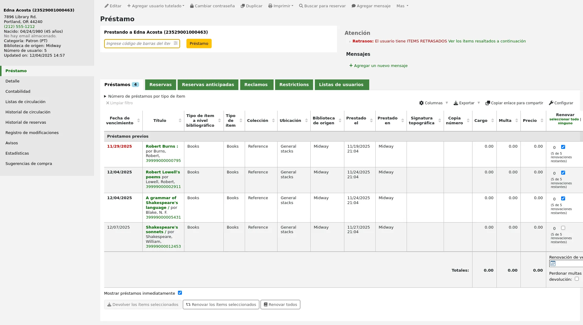Switch to the Reservas tab
Viewport: 583px width, 325px height.
click(x=160, y=85)
